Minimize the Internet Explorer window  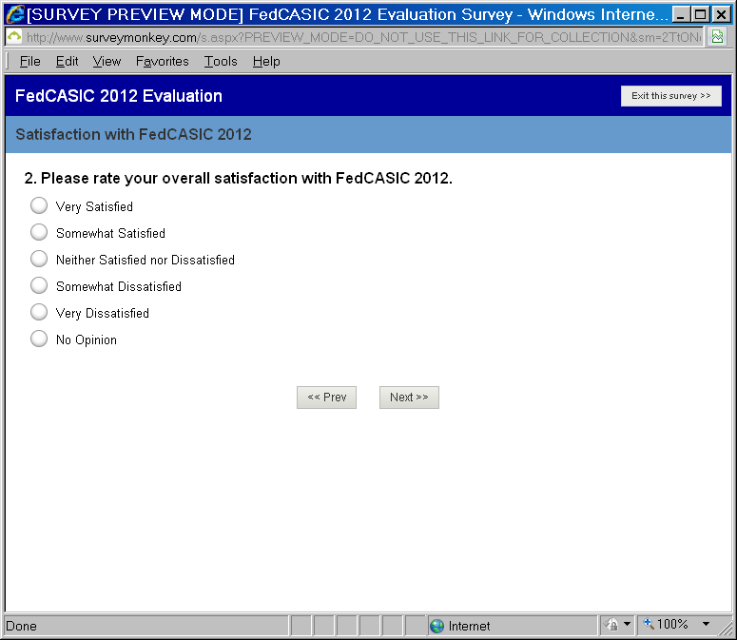click(681, 14)
